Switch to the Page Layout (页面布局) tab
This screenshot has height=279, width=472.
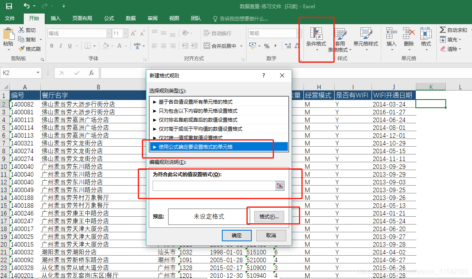tap(82, 18)
